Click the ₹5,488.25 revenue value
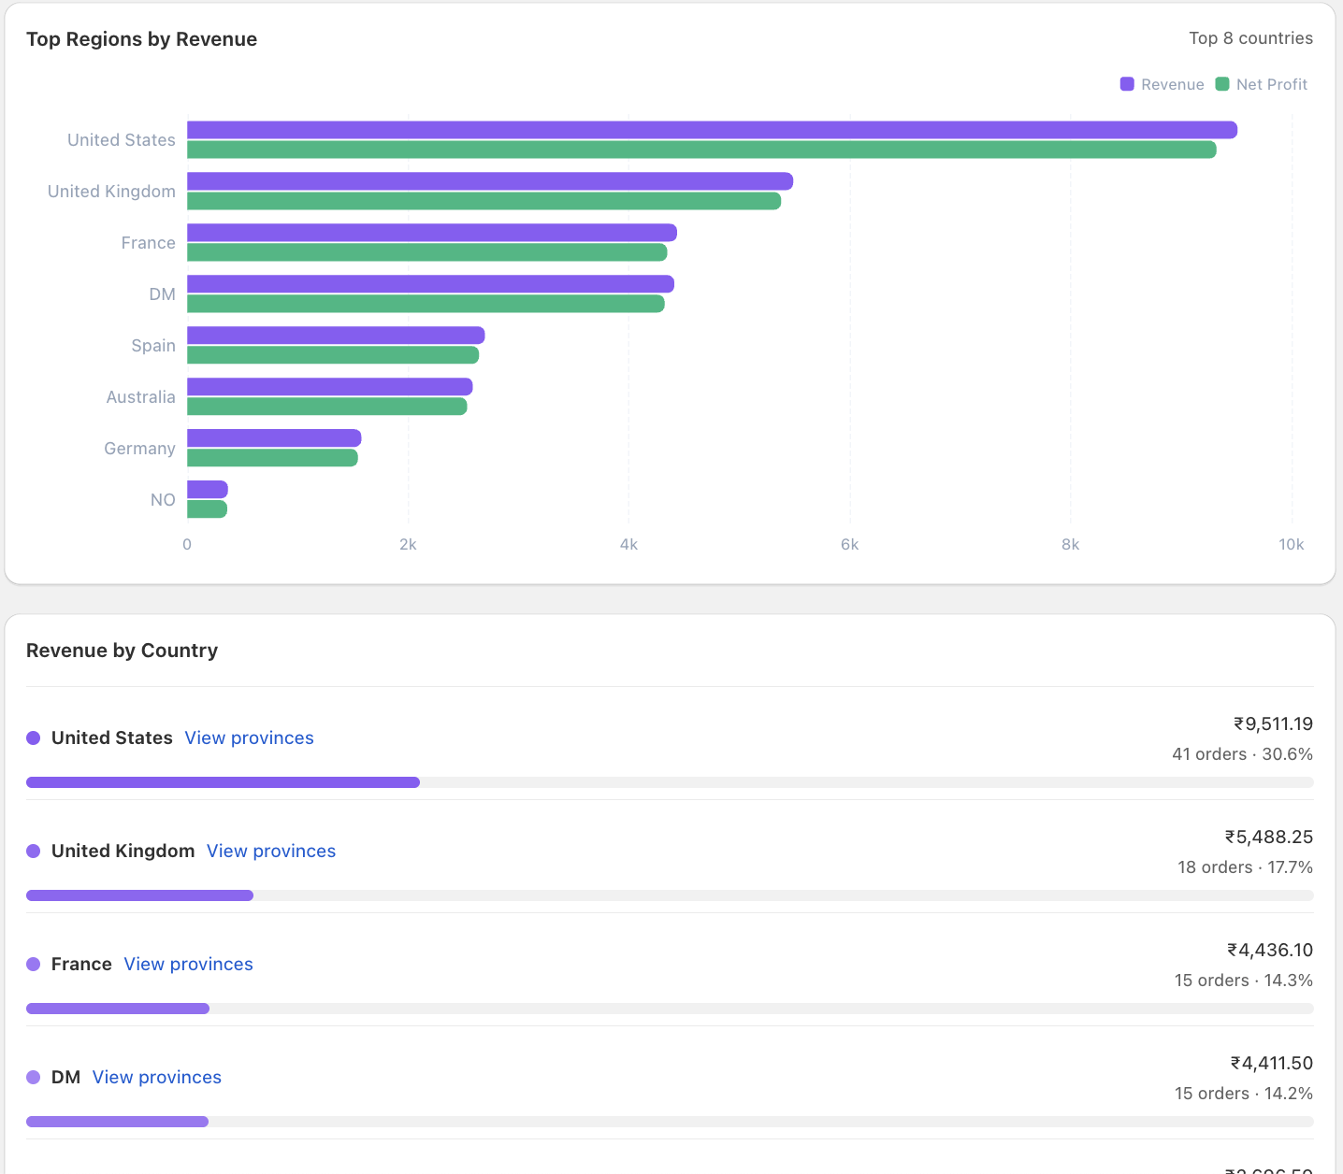1343x1174 pixels. click(1269, 837)
